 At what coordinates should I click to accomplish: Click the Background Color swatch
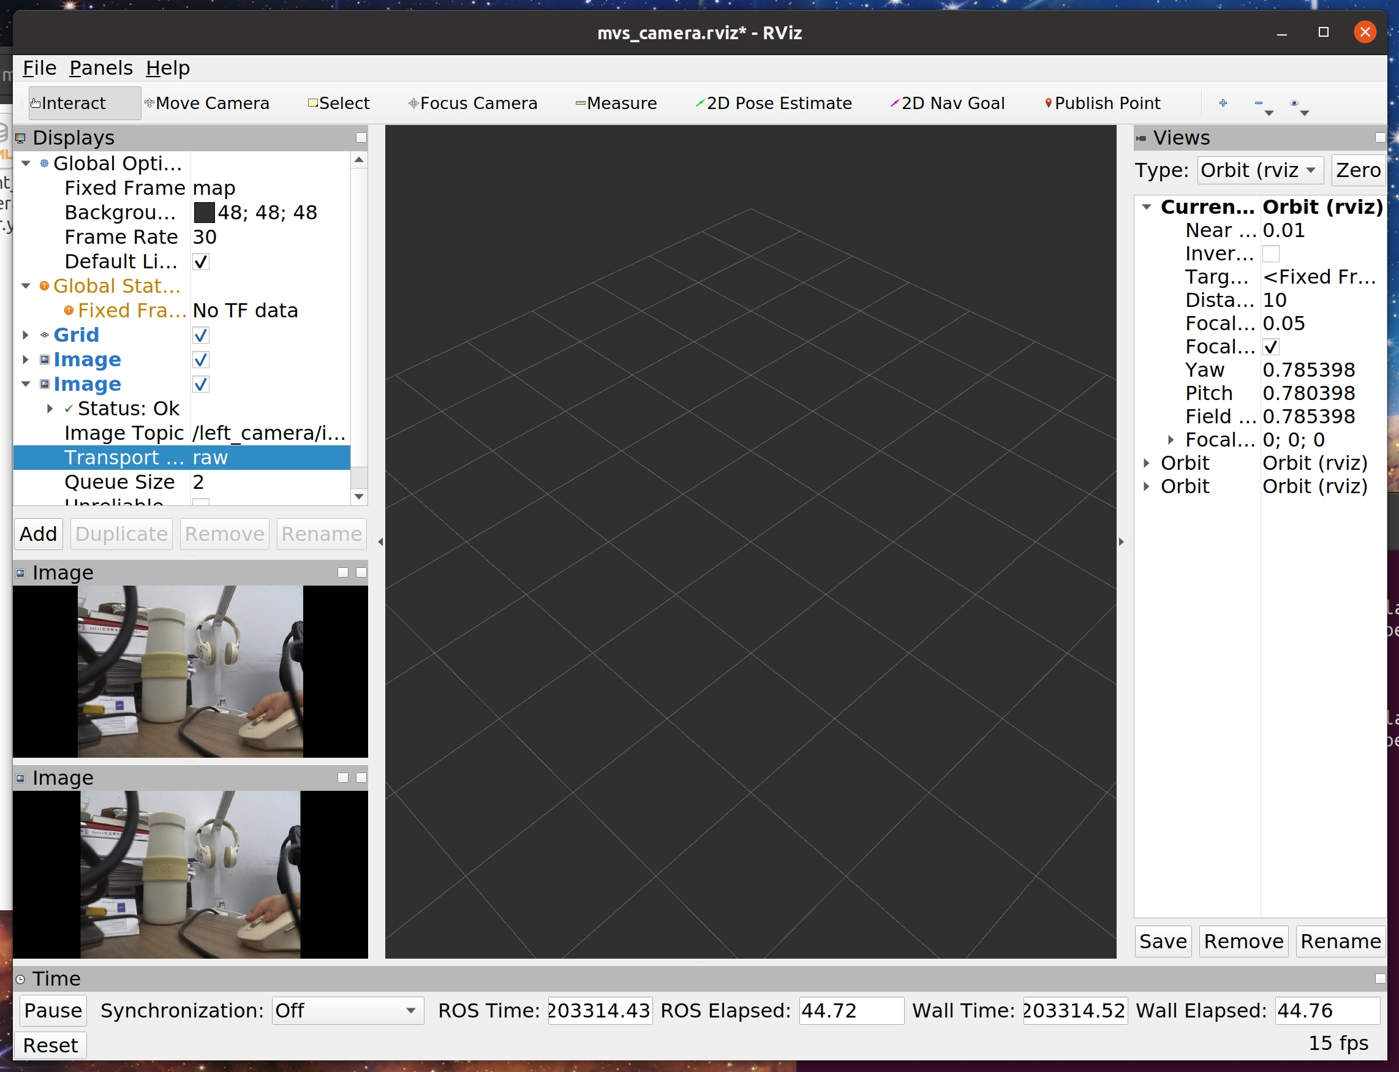[x=203, y=213]
